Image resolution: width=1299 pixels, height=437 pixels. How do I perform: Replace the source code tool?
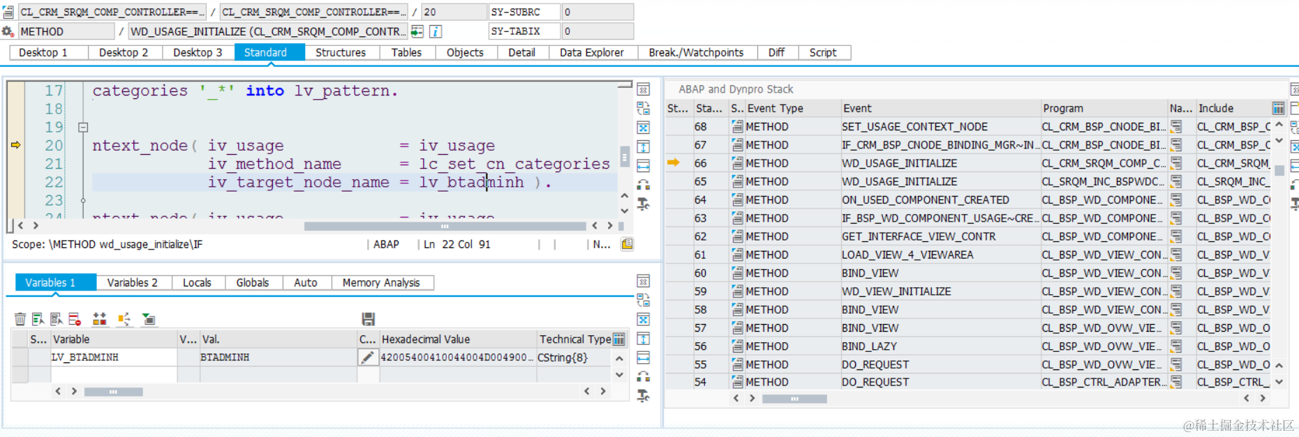(x=644, y=185)
